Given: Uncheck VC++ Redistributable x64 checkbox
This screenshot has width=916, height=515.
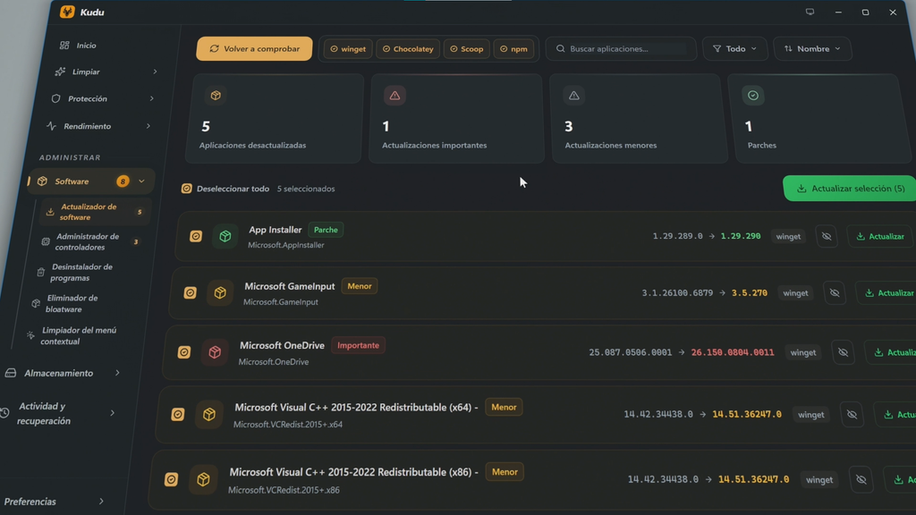Looking at the screenshot, I should pyautogui.click(x=178, y=415).
